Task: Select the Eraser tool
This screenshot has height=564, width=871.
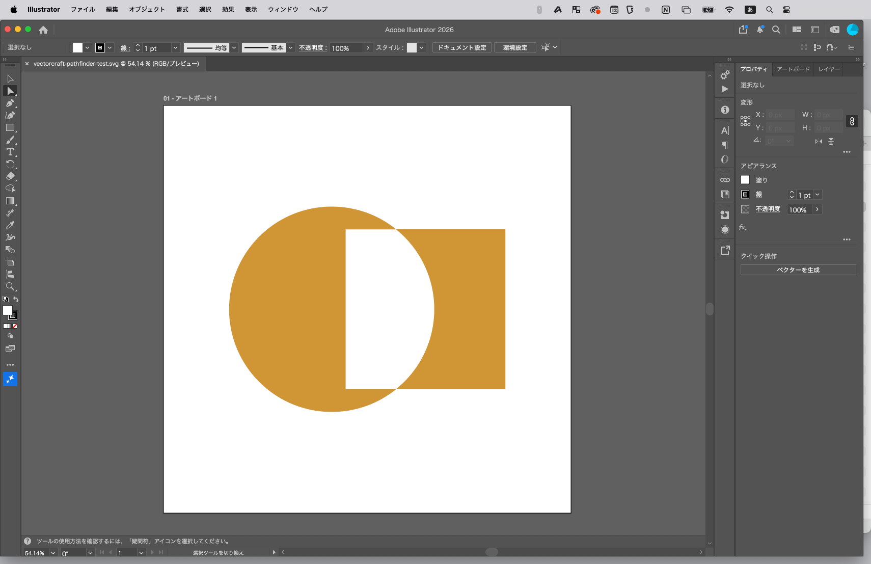Action: (x=10, y=176)
